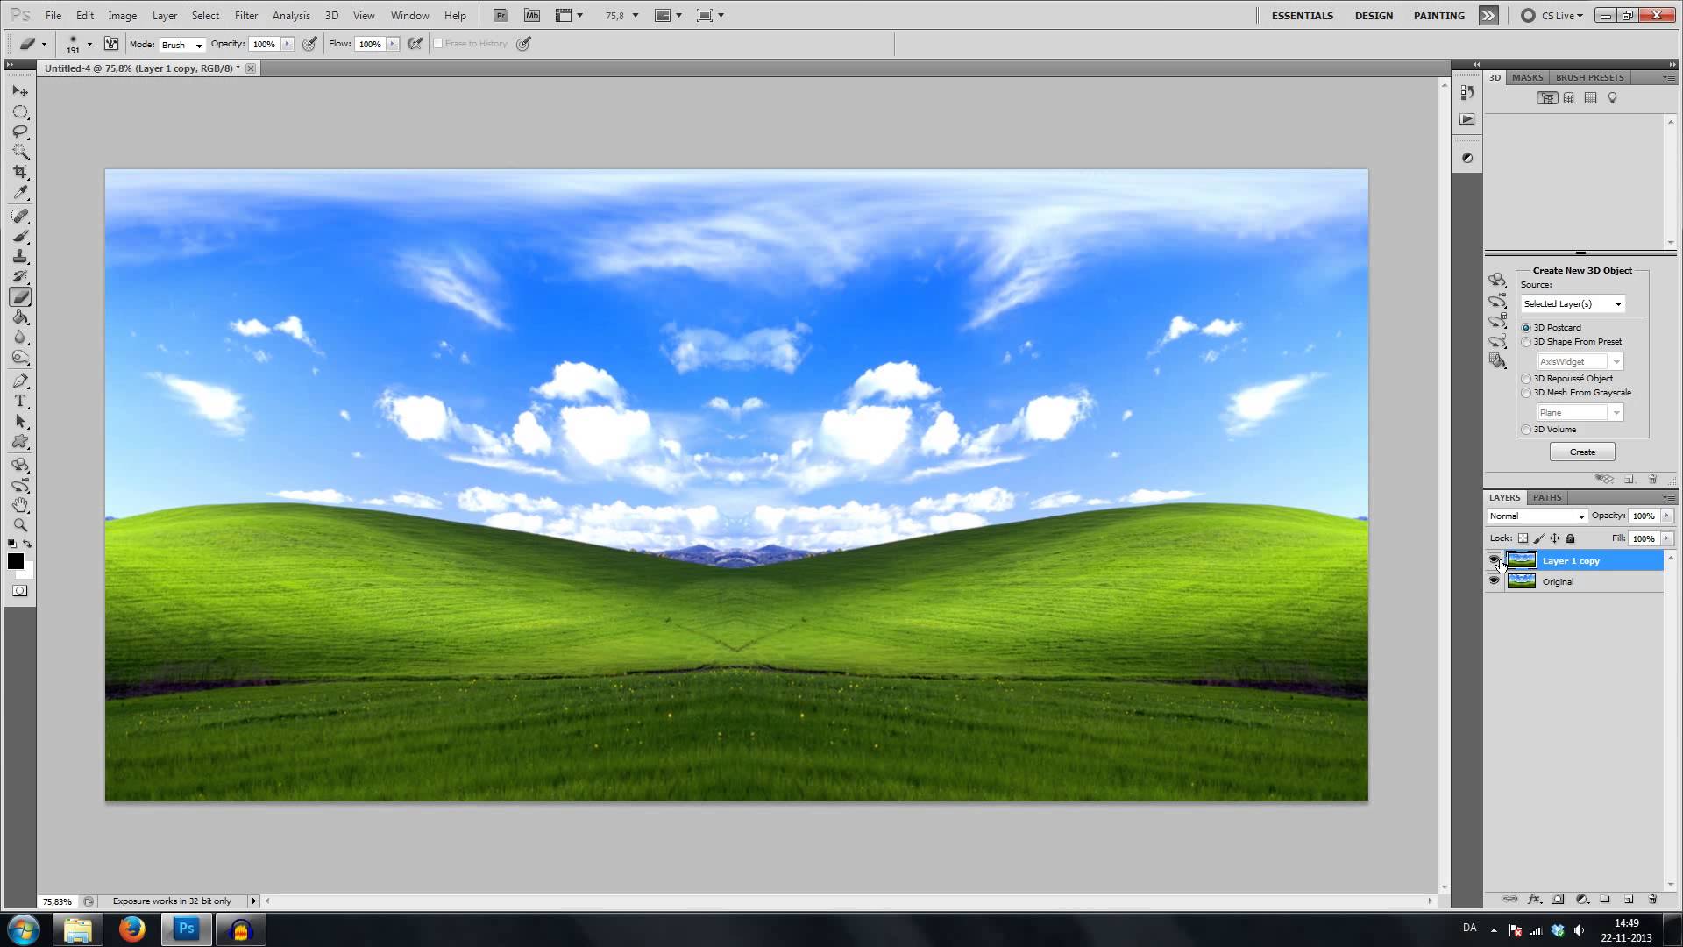Viewport: 1683px width, 947px height.
Task: Click the foreground color swatch
Action: click(15, 561)
